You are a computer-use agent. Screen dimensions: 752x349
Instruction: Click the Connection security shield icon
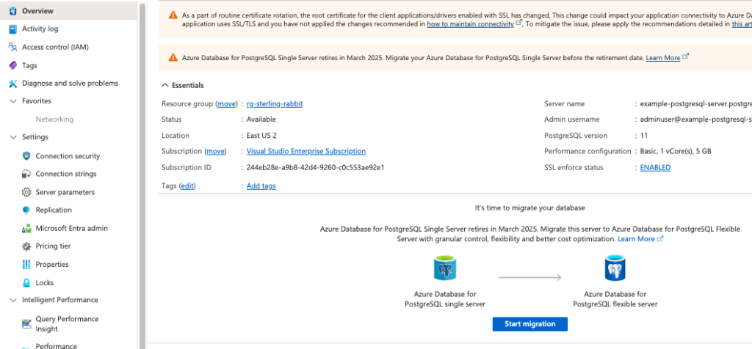(x=26, y=156)
